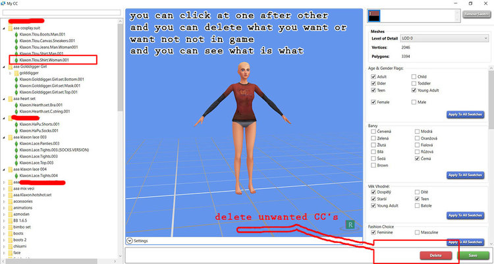Click the green R reset camera icon
494x264 pixels.
(x=350, y=225)
